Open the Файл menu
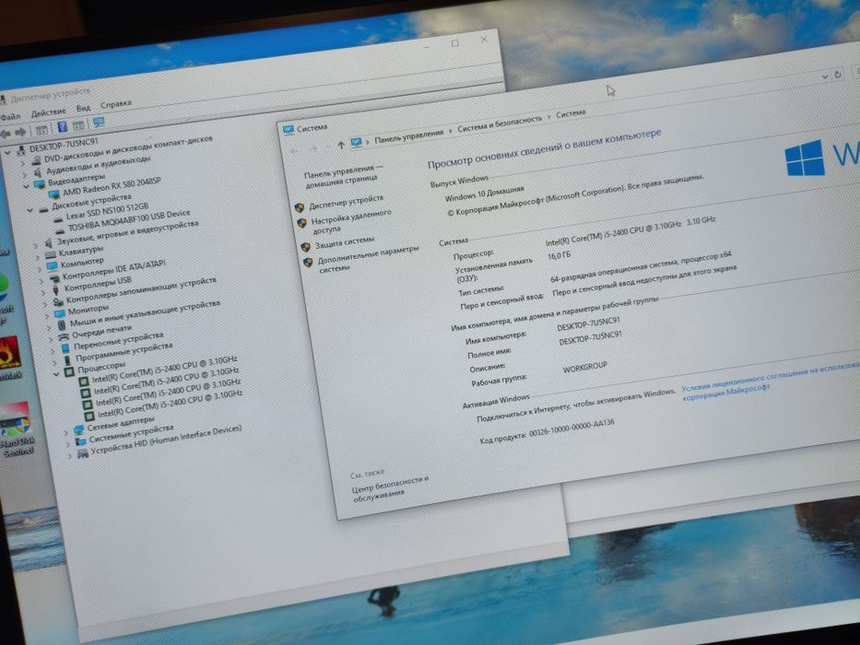Viewport: 860px width, 645px height. point(10,117)
